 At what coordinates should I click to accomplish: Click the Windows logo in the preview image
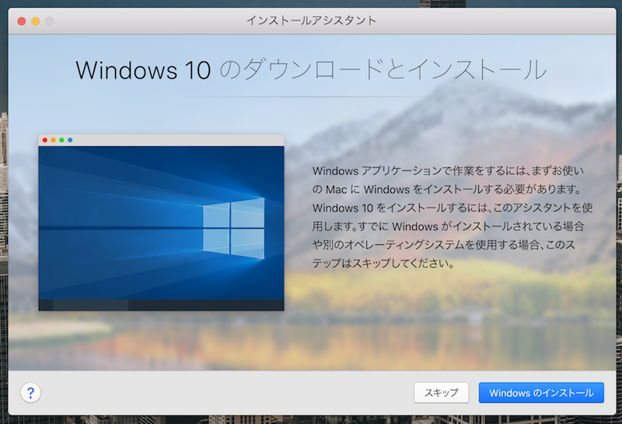tap(233, 226)
